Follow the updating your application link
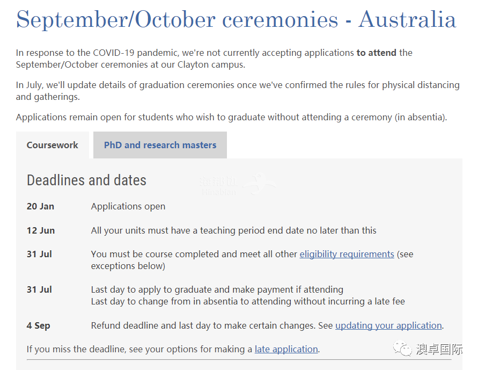 click(x=388, y=325)
